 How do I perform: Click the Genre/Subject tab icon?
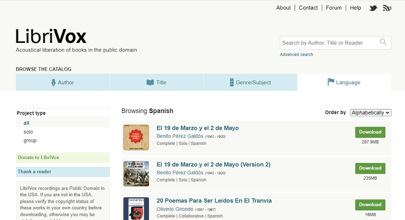click(232, 82)
